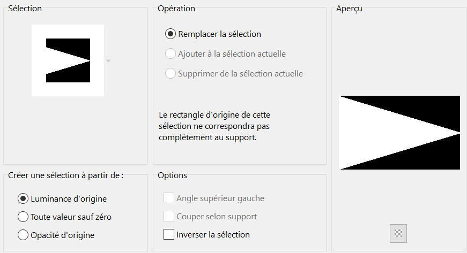Click the Aperçu panel heading
467x253 pixels.
[x=349, y=9]
